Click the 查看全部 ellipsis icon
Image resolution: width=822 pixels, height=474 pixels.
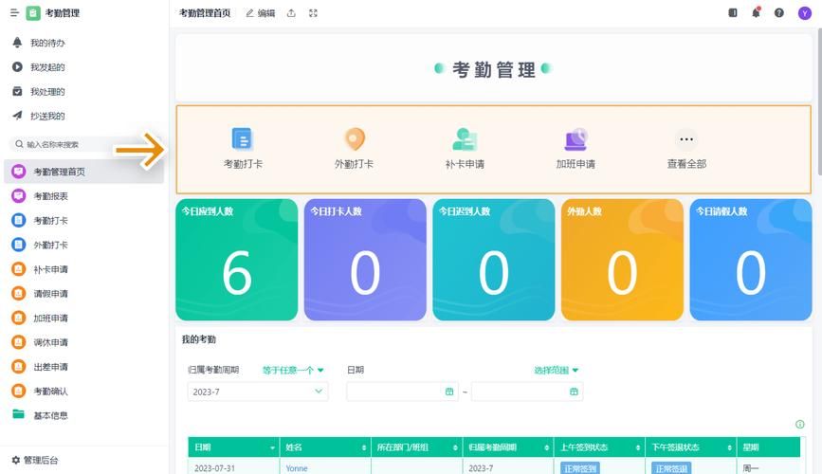(686, 139)
